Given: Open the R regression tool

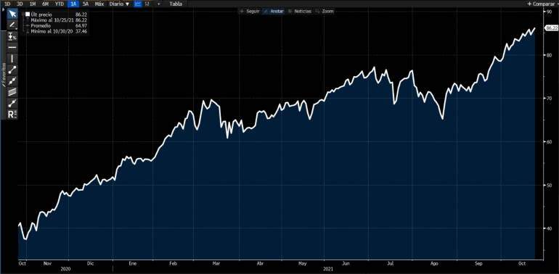Looking at the screenshot, I should (x=12, y=115).
